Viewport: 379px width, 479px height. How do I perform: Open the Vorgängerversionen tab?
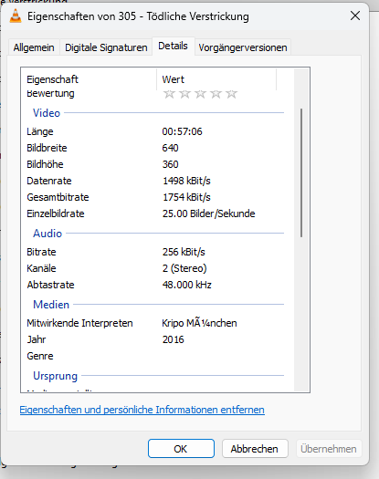(x=243, y=47)
